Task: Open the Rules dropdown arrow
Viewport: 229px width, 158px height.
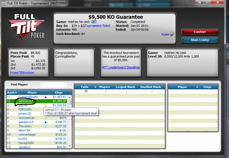Action: coord(172,34)
